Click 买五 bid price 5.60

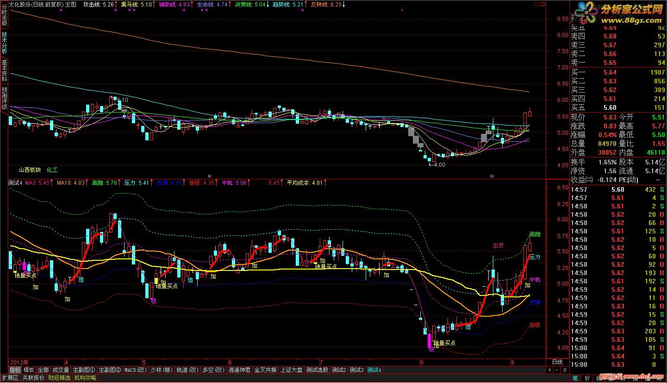click(610, 107)
